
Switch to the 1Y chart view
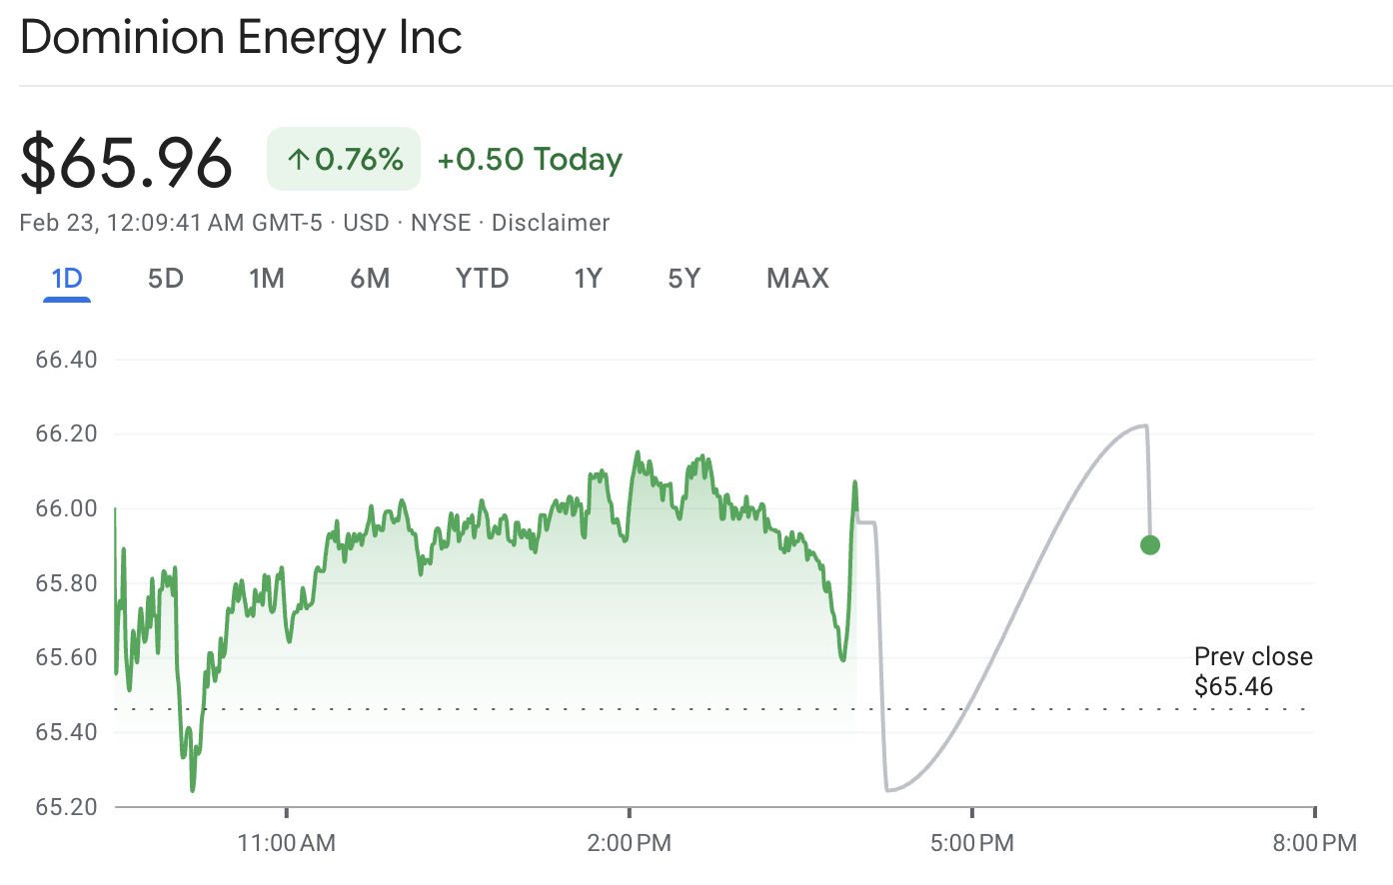[x=588, y=278]
